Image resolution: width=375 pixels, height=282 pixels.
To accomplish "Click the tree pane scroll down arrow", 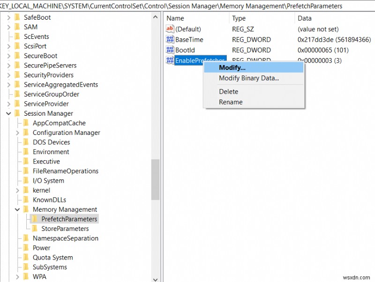I will point(156,279).
